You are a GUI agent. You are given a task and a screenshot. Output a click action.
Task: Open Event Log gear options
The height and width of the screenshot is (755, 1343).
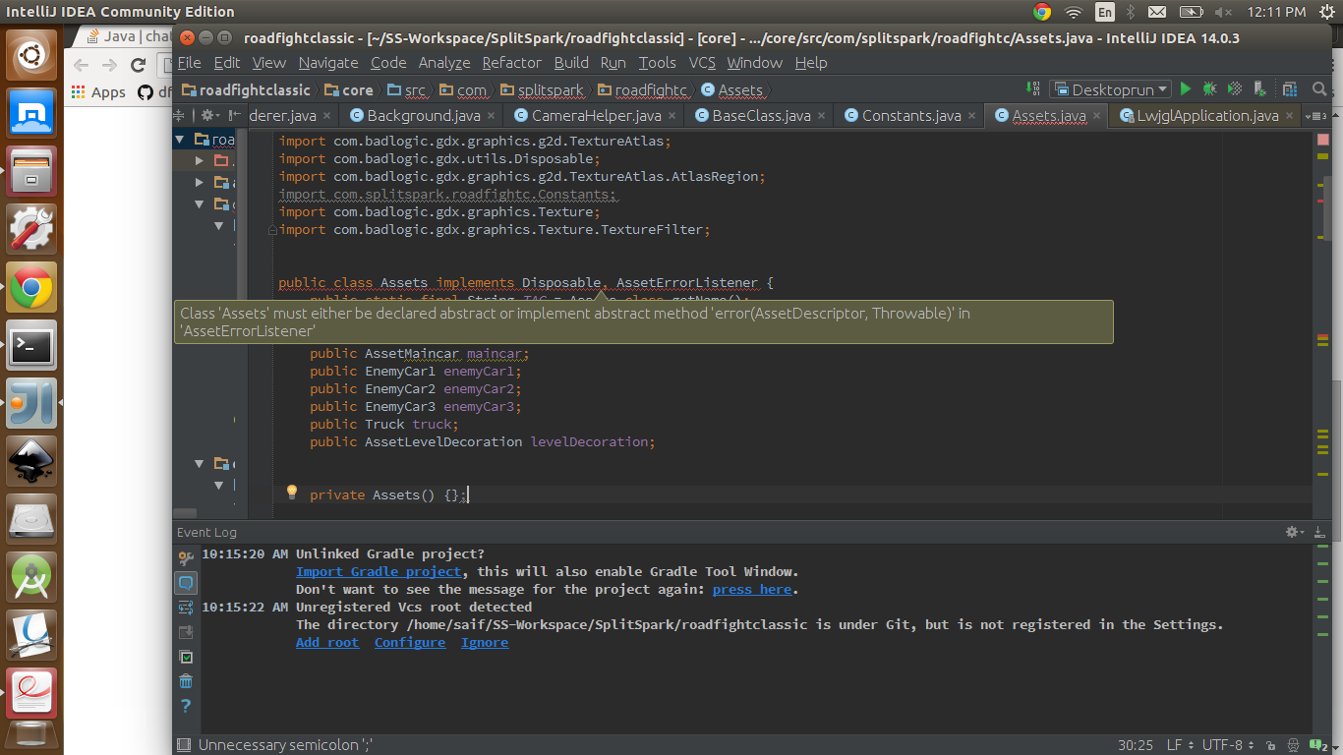click(x=1294, y=532)
